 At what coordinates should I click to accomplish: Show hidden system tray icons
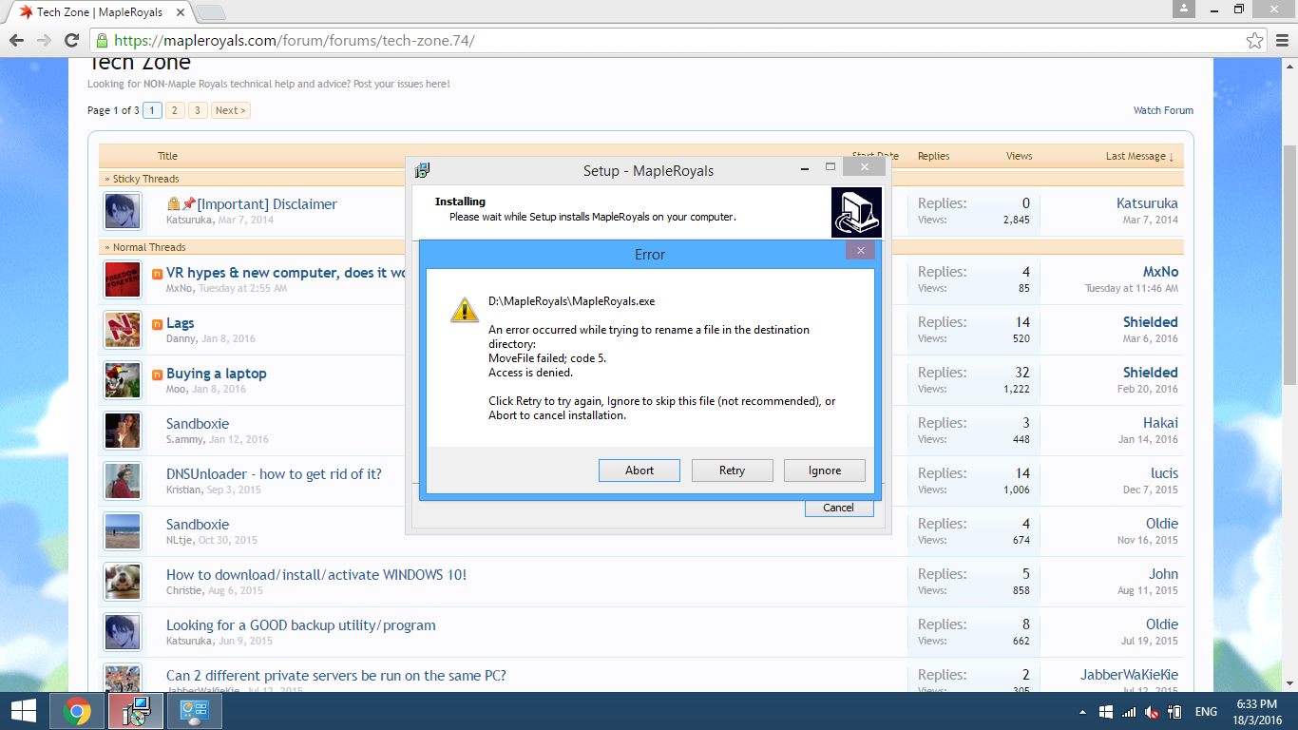[1082, 712]
